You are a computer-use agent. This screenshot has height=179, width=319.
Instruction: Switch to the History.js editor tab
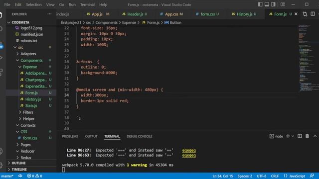[244, 14]
